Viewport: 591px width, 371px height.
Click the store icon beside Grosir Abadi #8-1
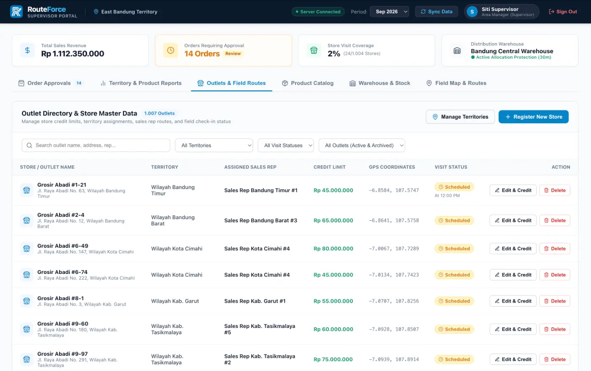[x=27, y=301]
